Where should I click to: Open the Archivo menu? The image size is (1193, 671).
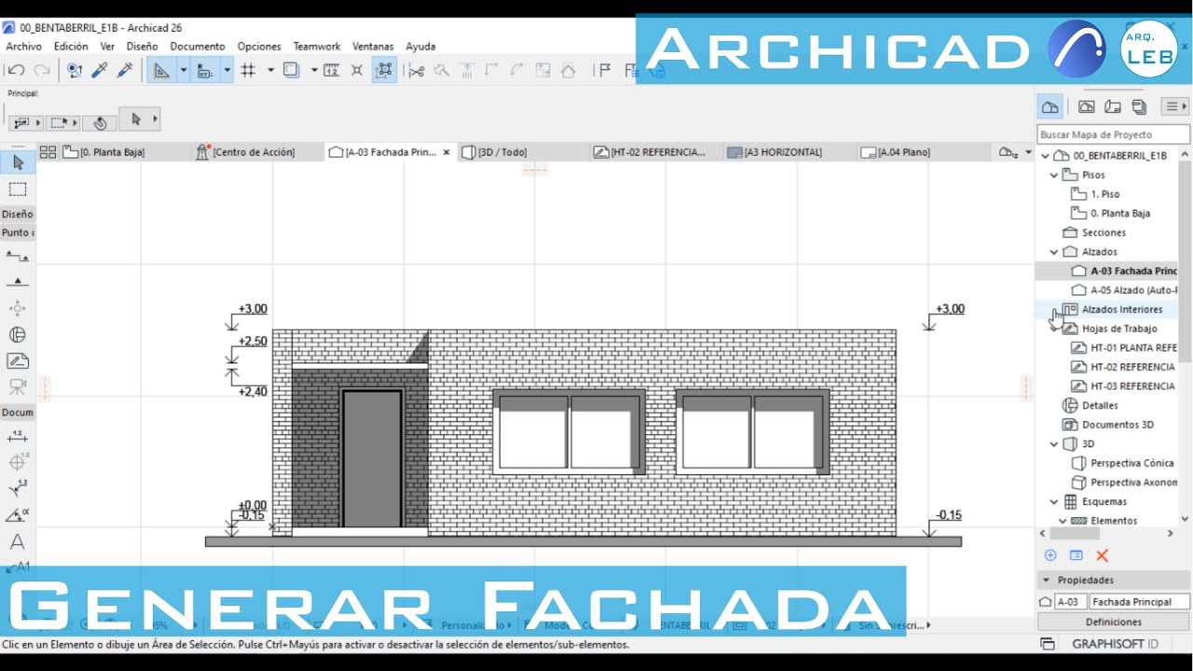(24, 46)
